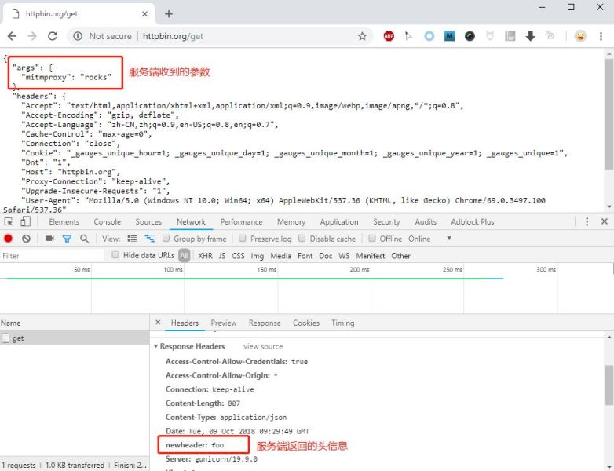The width and height of the screenshot is (614, 471).
Task: Switch to large request rows view
Action: tap(133, 239)
